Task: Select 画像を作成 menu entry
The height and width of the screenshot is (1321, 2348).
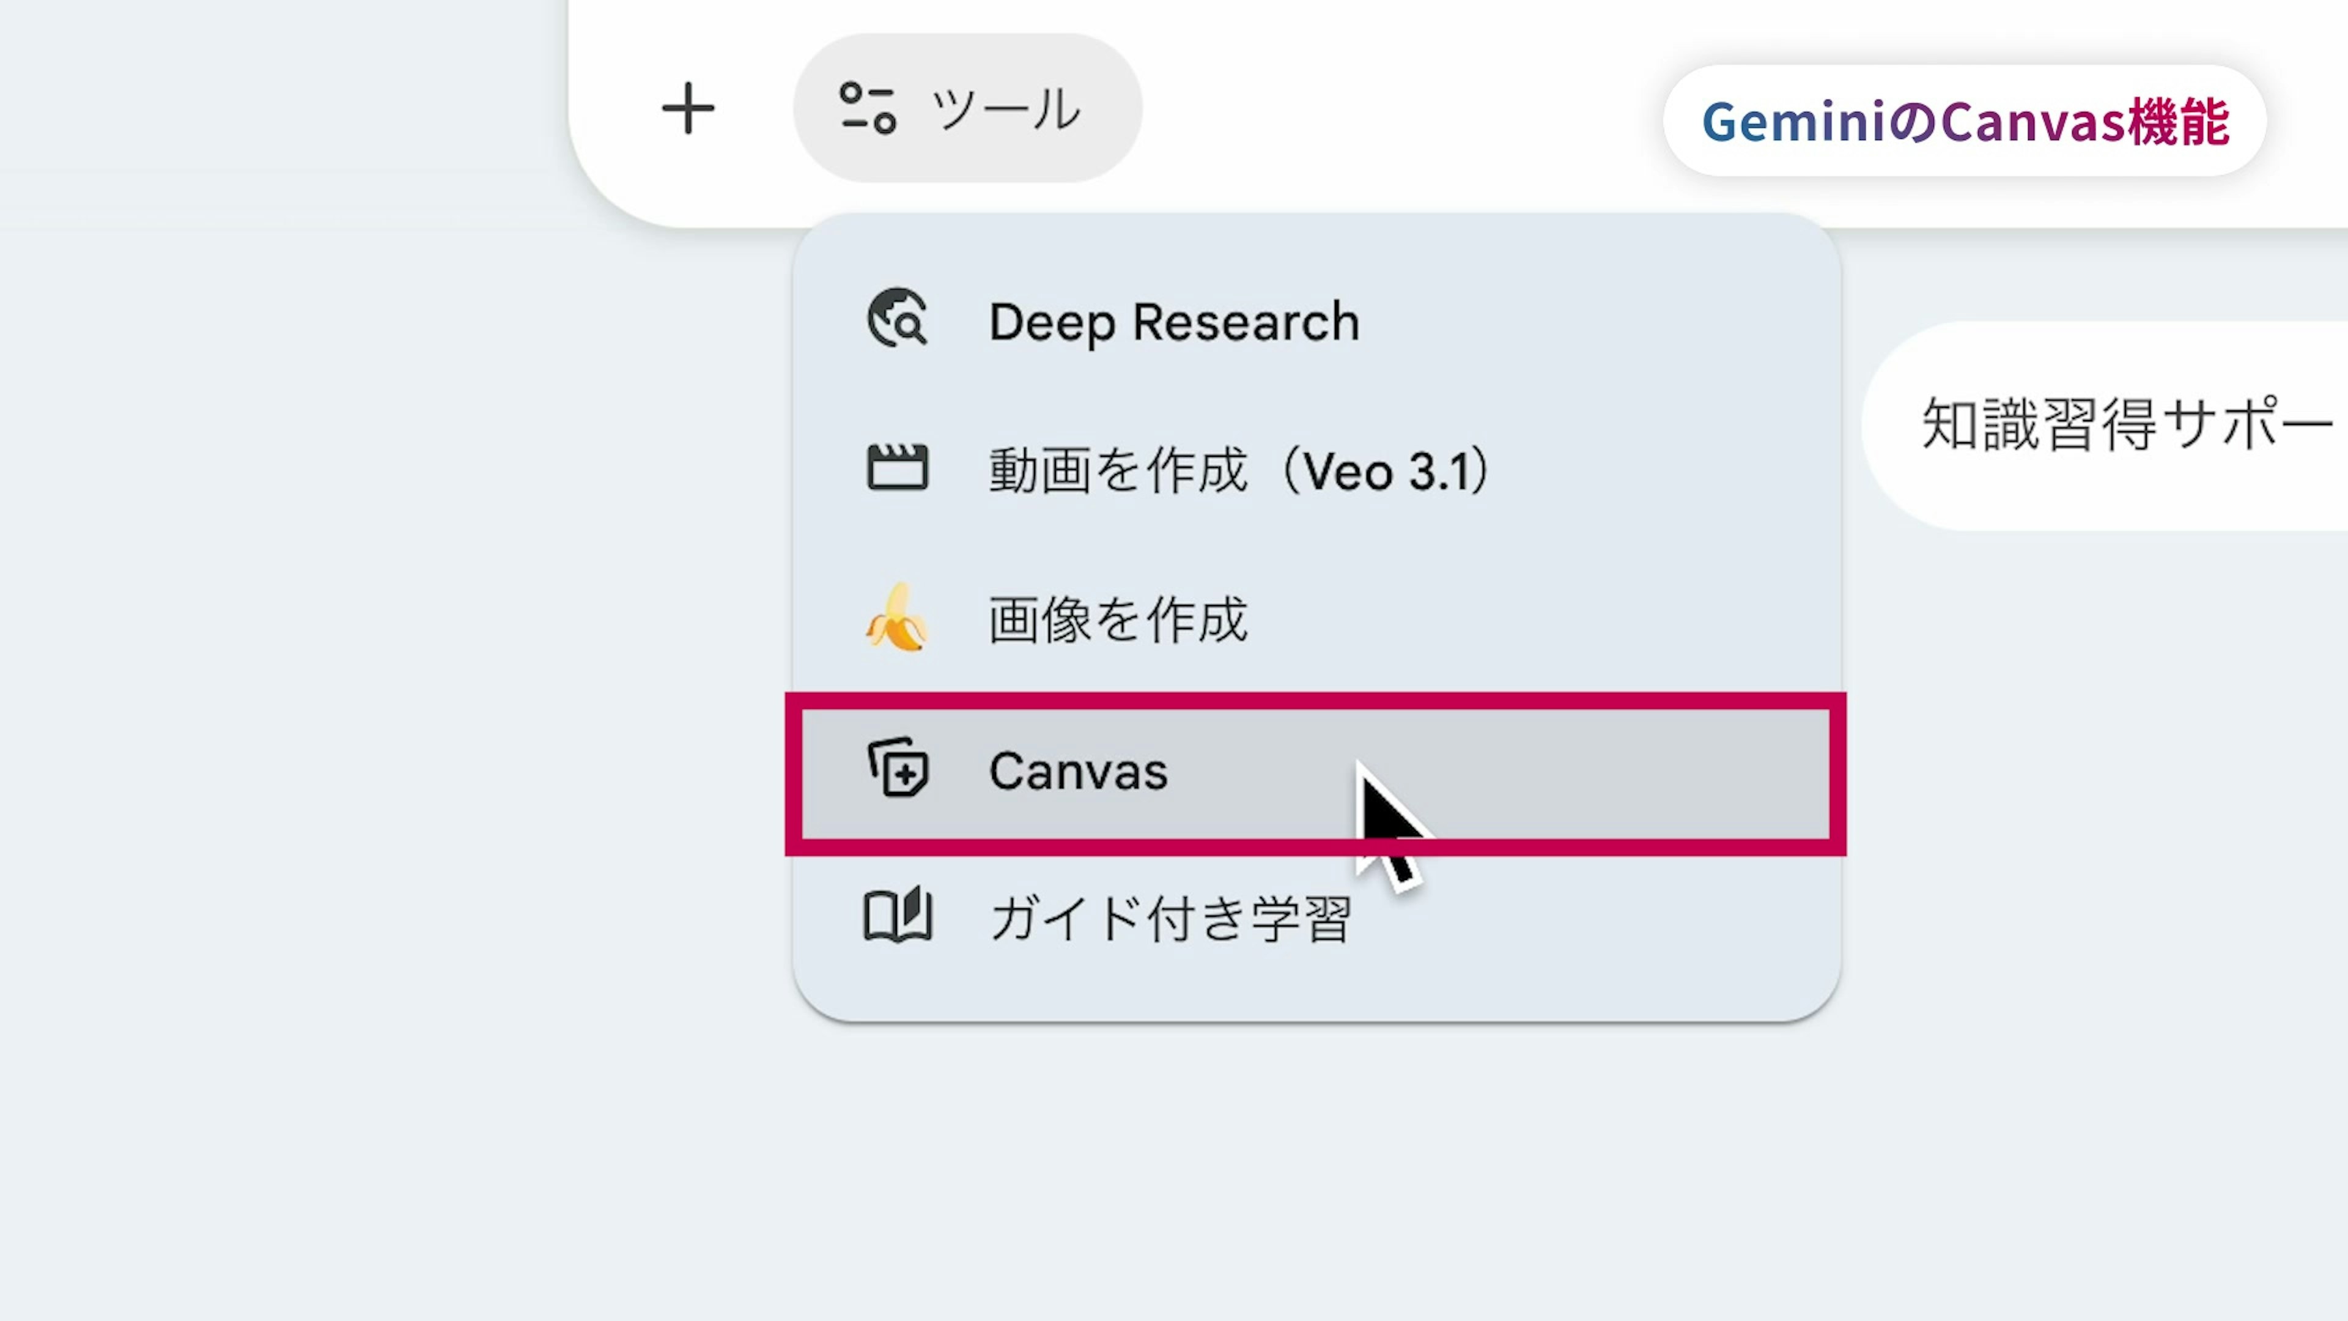Action: tap(1118, 620)
